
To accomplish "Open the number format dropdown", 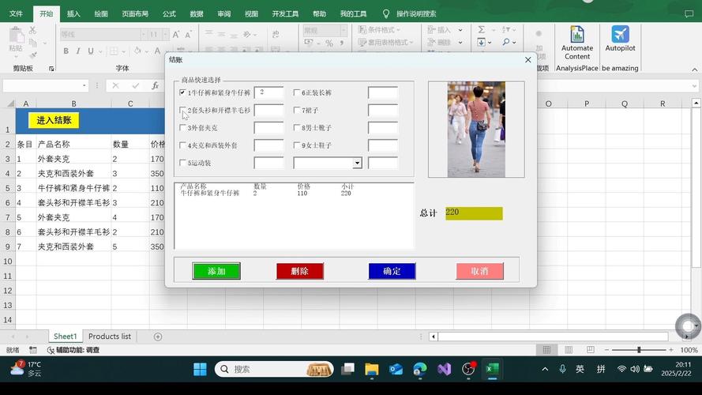I will 343,30.
